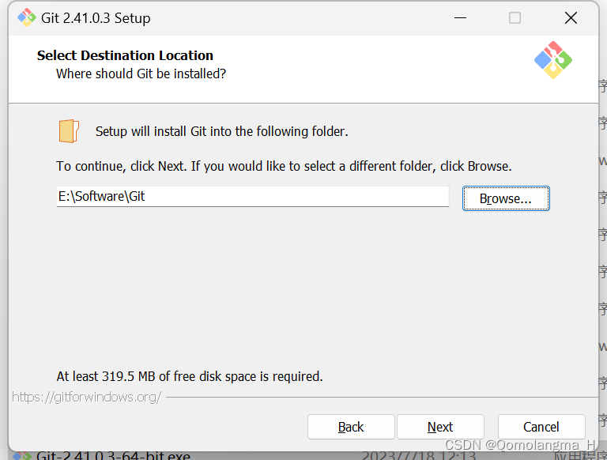The image size is (607, 460).
Task: Click the greyed-out maximize button
Action: click(515, 17)
